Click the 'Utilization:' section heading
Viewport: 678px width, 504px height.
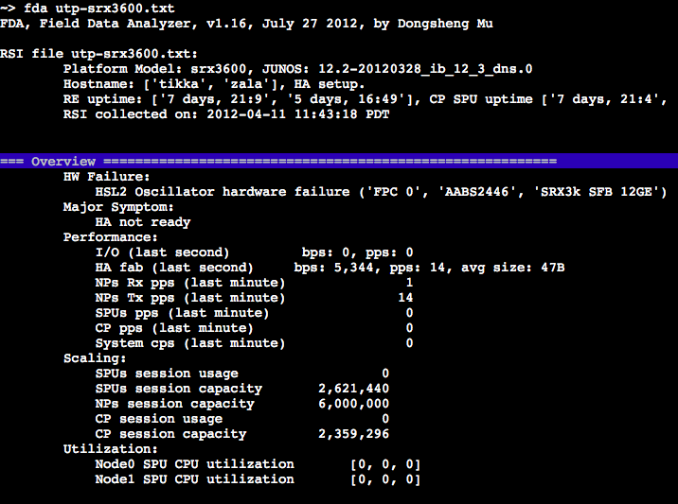point(110,449)
